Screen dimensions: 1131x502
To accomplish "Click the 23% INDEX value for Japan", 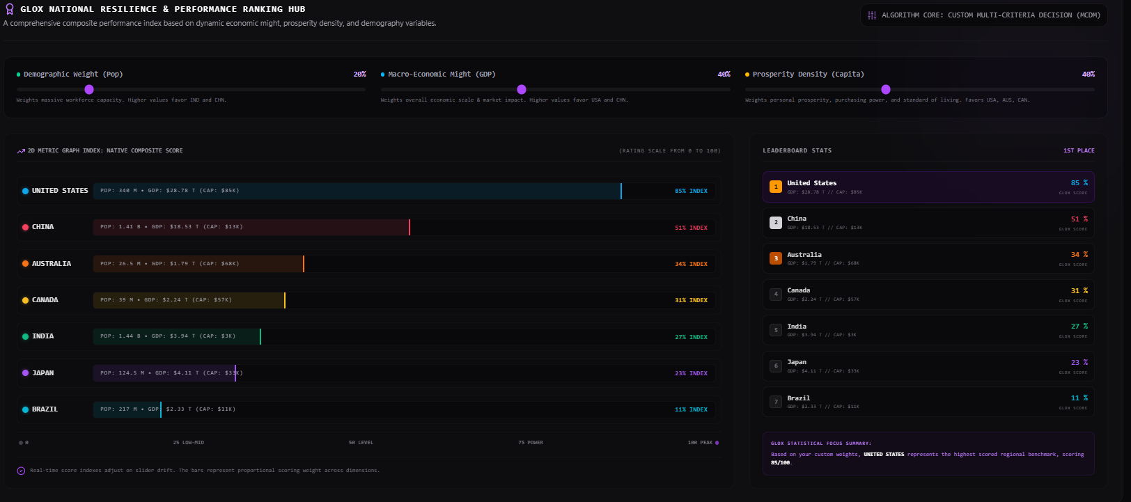I will pos(691,373).
